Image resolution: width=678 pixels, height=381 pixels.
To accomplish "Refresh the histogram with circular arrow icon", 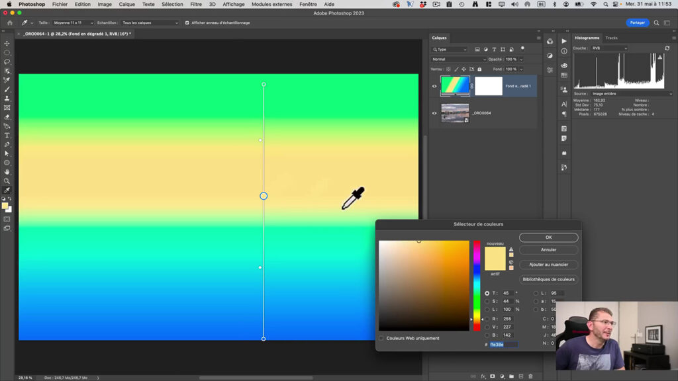I will tap(667, 48).
